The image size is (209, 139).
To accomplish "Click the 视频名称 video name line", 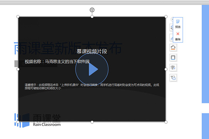I will 57,62.
